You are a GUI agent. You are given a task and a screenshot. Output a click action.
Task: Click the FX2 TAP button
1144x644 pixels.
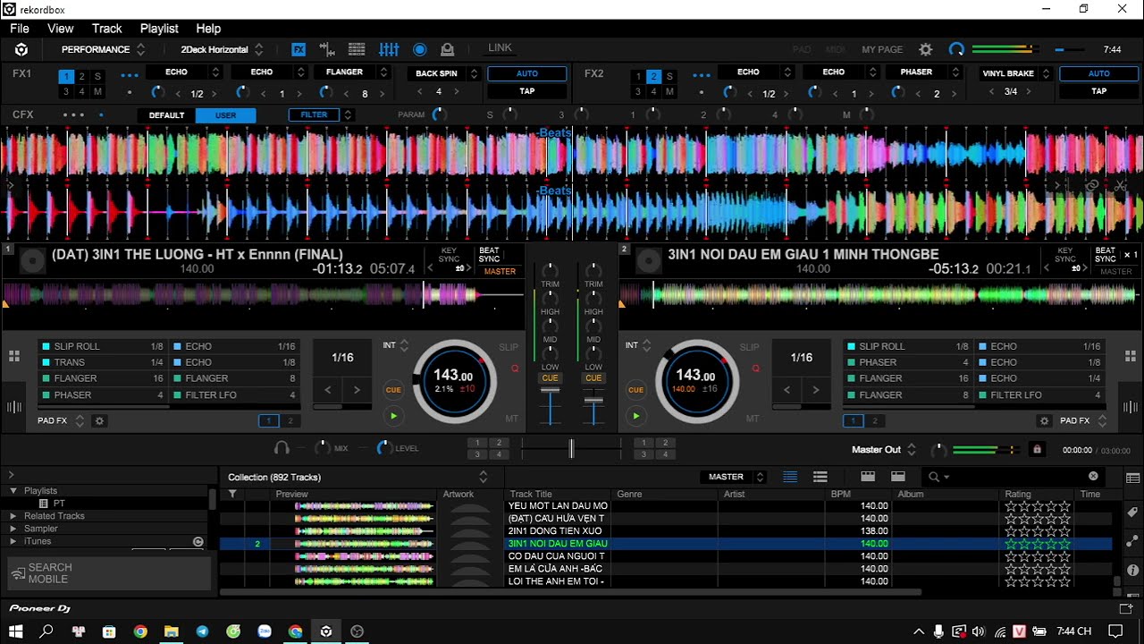1098,90
